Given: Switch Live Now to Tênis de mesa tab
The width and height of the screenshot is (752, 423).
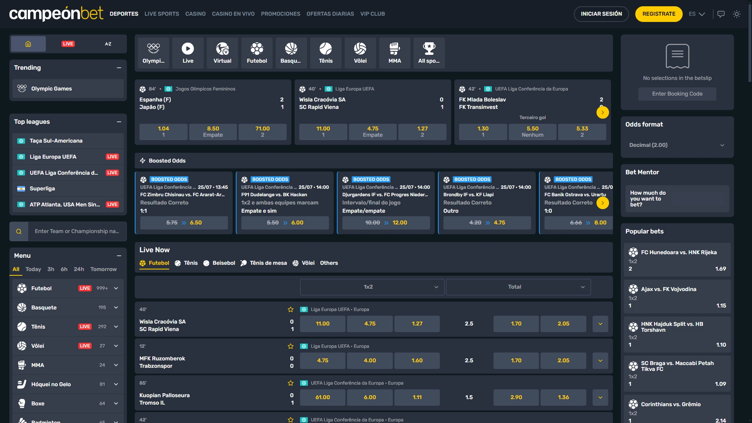Looking at the screenshot, I should tap(264, 263).
